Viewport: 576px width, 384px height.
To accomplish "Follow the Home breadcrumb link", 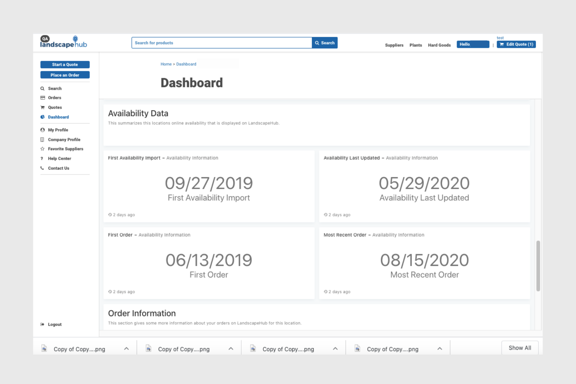I will click(166, 64).
